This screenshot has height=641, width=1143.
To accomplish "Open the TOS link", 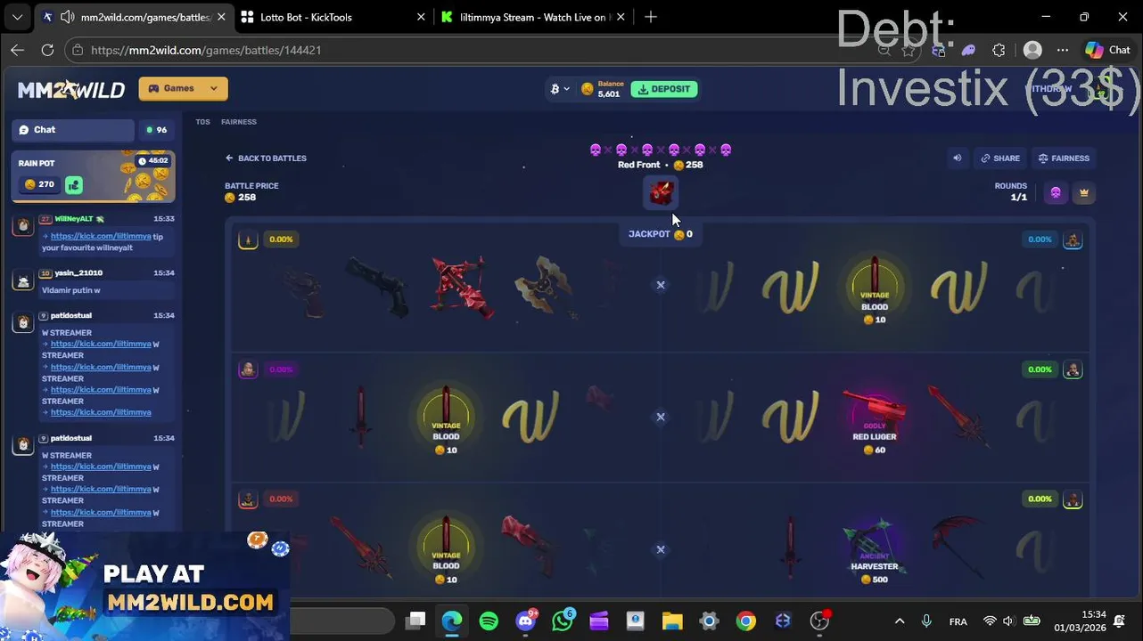I will click(203, 122).
